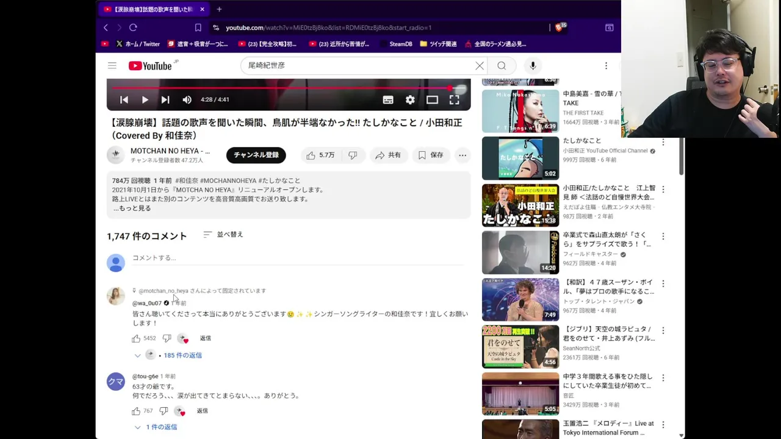
Task: Subscribe with チャンネル登録 button
Action: pos(256,155)
